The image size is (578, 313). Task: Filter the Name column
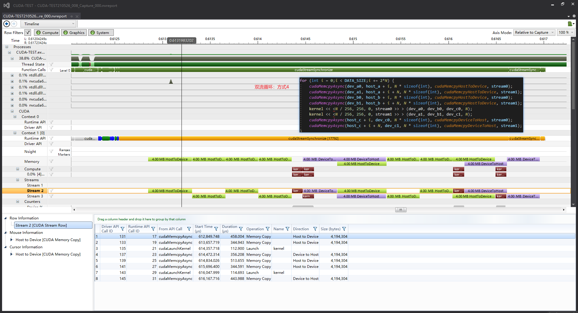tap(287, 229)
